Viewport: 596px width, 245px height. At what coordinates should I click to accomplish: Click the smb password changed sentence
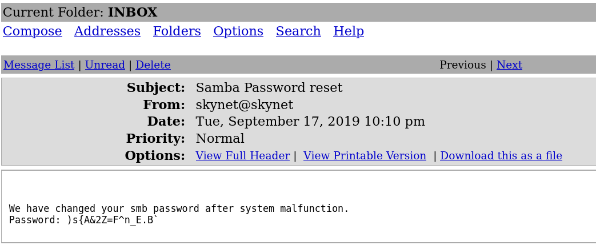pos(179,208)
